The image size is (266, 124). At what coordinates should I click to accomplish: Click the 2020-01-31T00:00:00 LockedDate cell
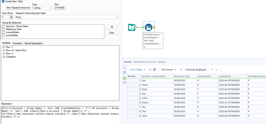[232, 103]
